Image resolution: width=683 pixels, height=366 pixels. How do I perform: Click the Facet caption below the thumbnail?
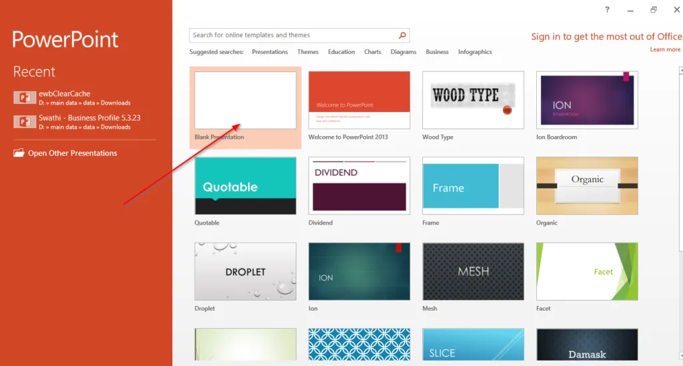click(543, 309)
